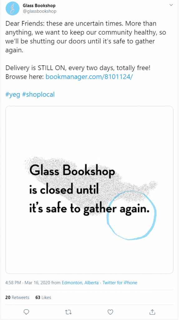Select the #yeg hashtag
This screenshot has width=179, height=320.
[x=13, y=95]
